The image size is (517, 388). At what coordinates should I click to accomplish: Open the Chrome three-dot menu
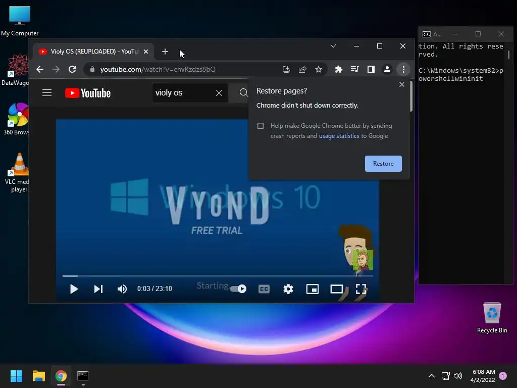pos(403,69)
